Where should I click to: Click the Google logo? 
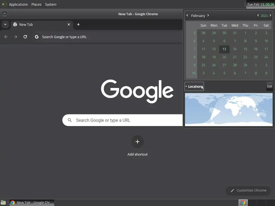(x=137, y=91)
